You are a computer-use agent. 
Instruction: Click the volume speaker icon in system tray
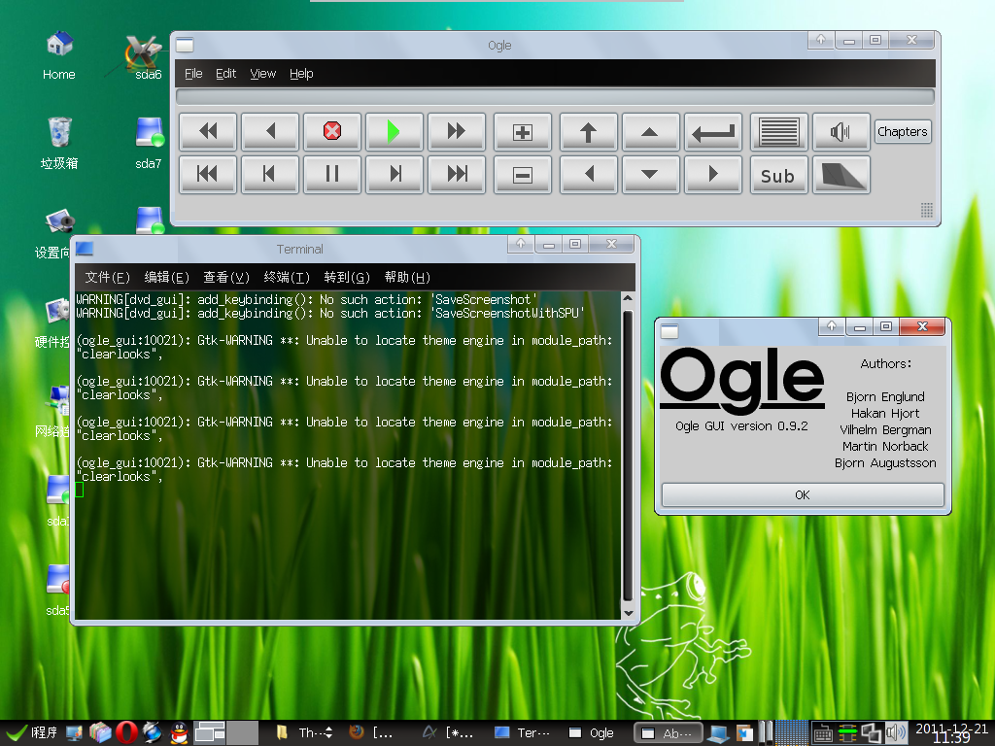[896, 732]
